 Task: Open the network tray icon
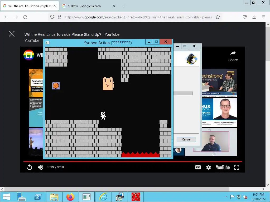click(x=239, y=197)
